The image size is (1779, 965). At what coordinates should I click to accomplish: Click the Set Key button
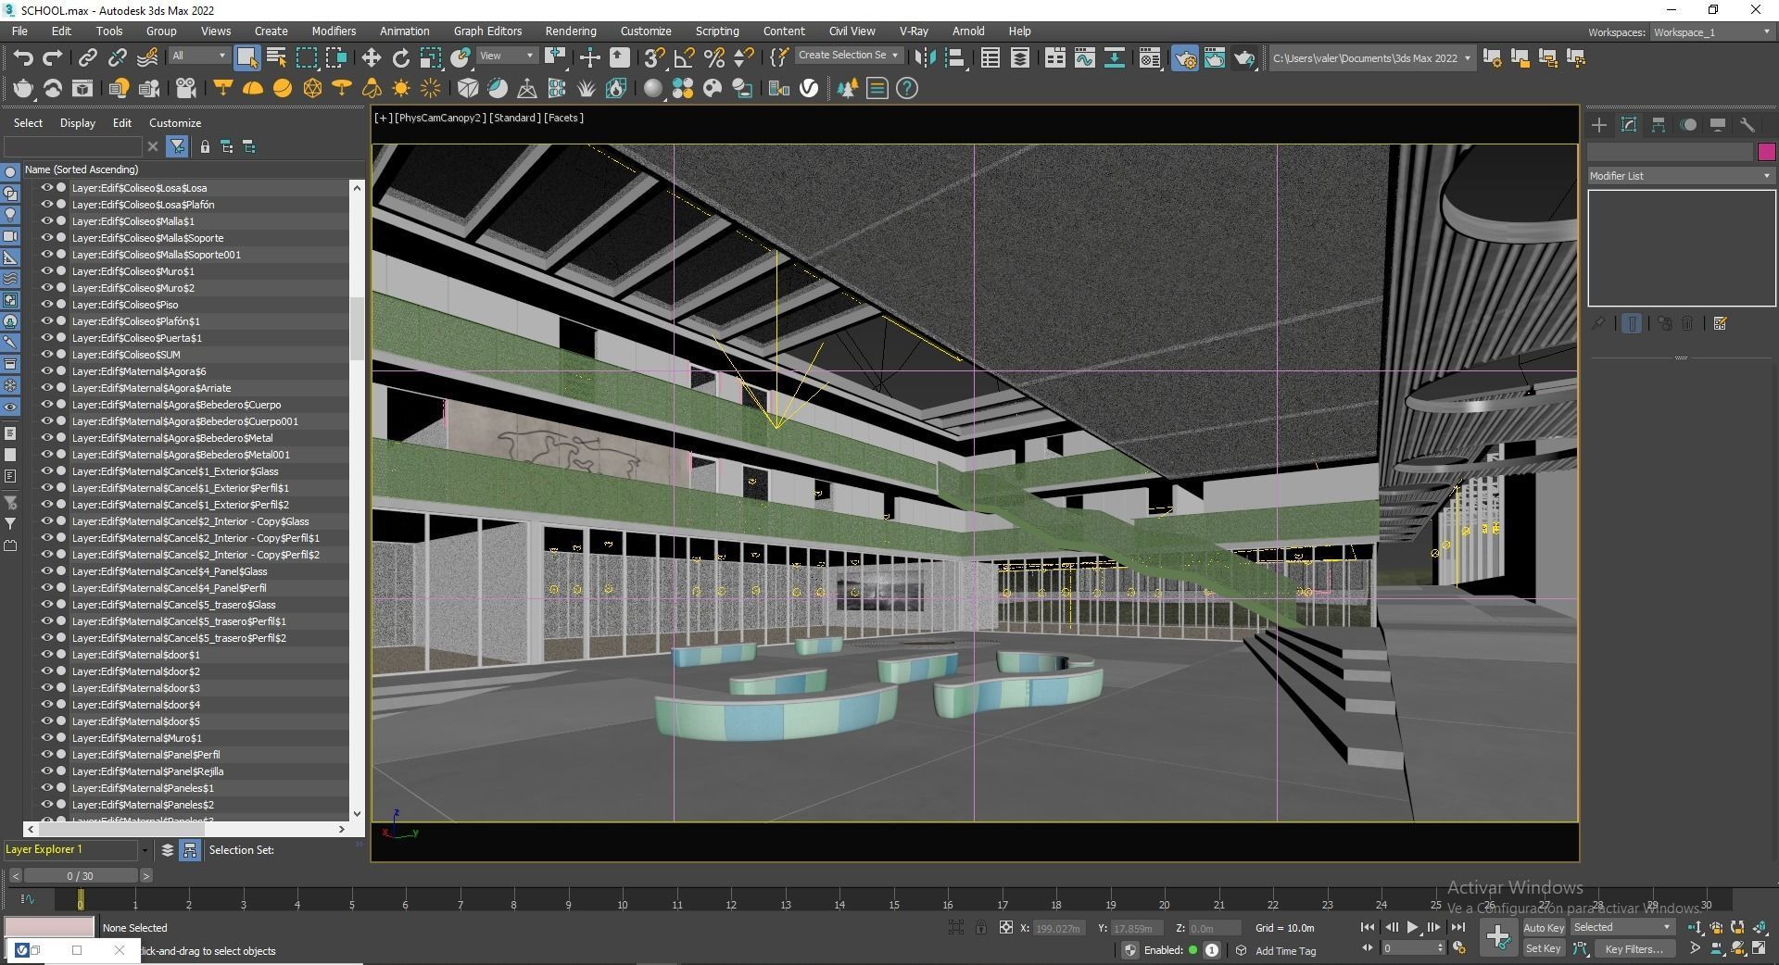[1544, 948]
